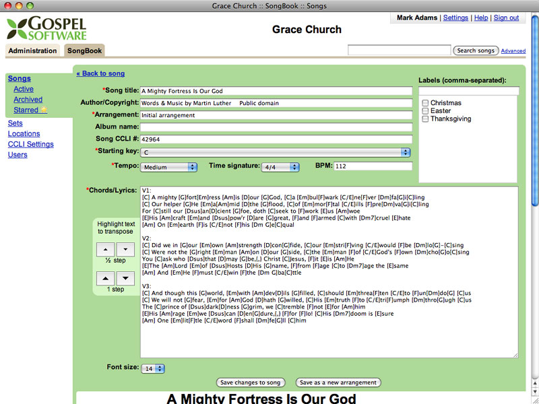Transpose down half step arrow button
The height and width of the screenshot is (404, 539).
point(125,249)
